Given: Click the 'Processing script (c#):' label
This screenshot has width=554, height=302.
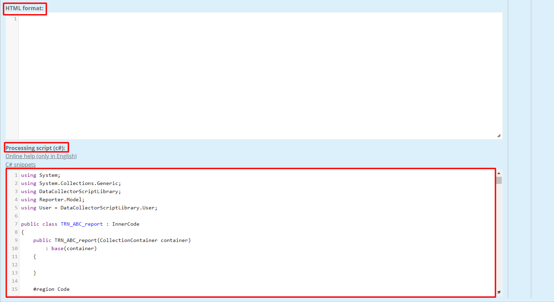Looking at the screenshot, I should click(35, 148).
